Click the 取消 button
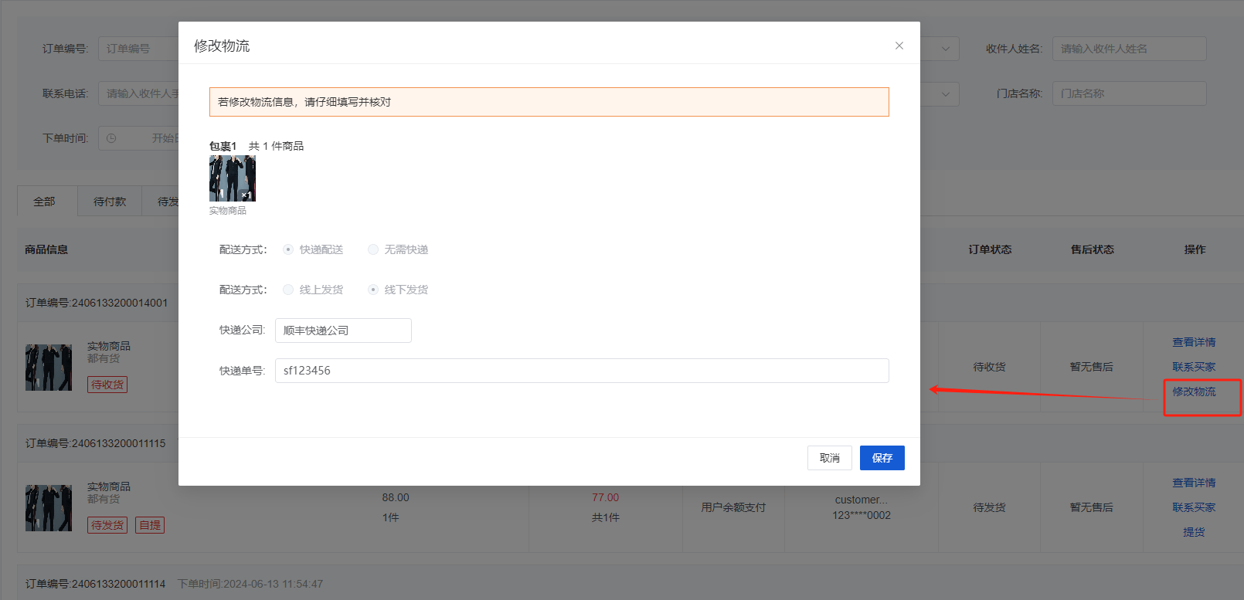 click(830, 458)
